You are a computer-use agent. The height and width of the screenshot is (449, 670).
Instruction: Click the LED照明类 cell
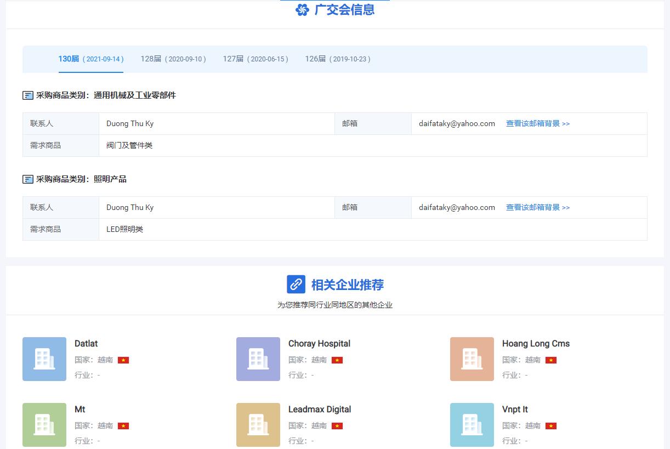[x=124, y=230]
